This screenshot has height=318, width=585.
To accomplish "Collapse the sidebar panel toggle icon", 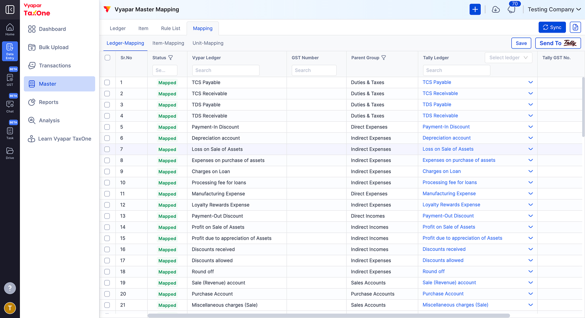I will [x=10, y=10].
